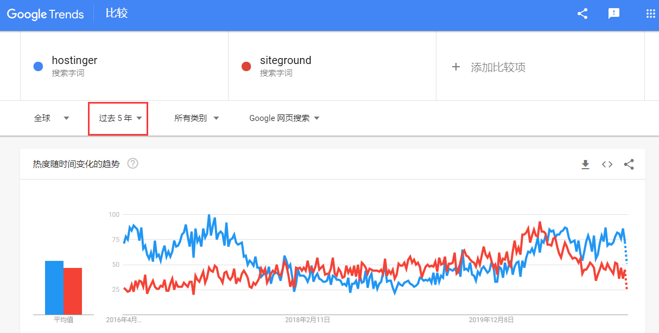This screenshot has height=333, width=659.
Task: Open the help icon beside chart title
Action: coord(132,163)
